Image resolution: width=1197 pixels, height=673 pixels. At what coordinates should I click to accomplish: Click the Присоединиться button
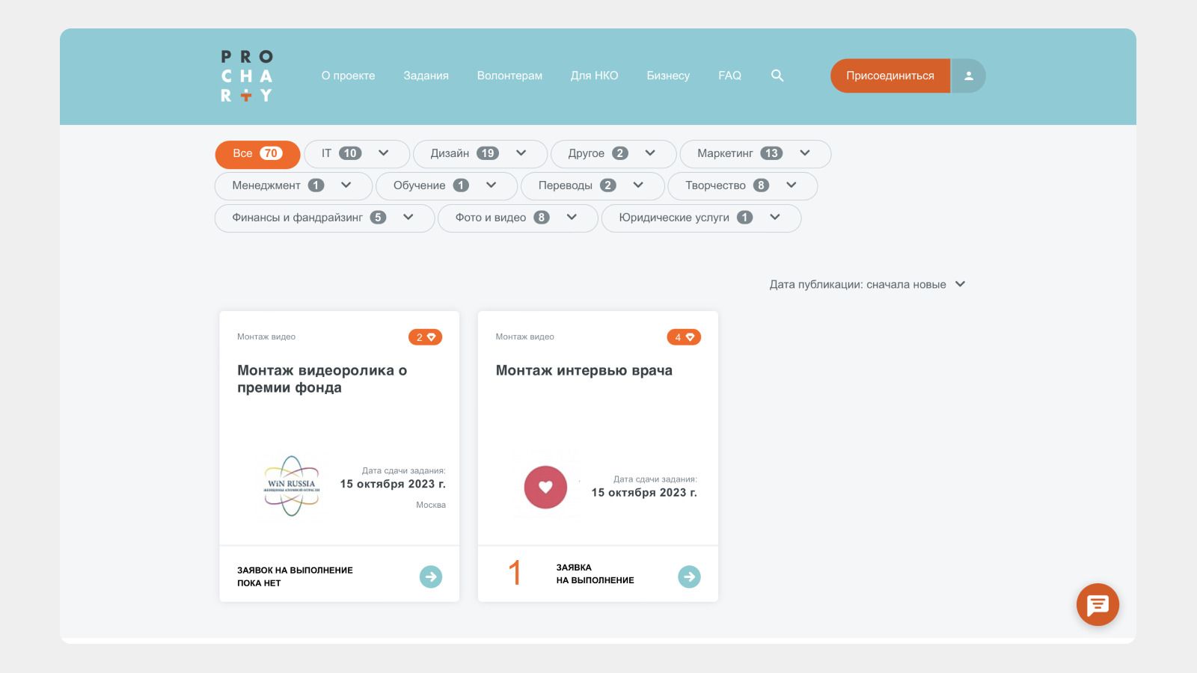[890, 76]
